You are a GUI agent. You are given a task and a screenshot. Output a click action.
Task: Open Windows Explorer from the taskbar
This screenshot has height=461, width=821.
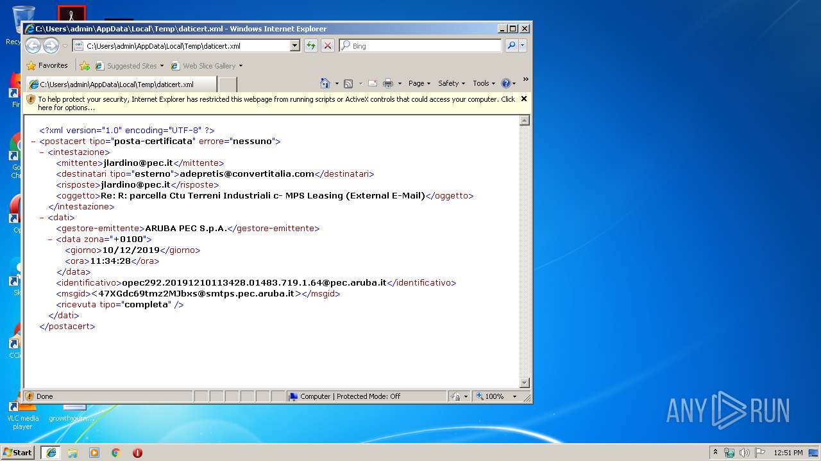click(72, 453)
